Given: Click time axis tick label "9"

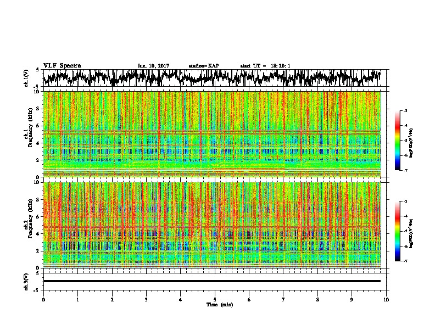Looking at the screenshot, I should (x=352, y=300).
